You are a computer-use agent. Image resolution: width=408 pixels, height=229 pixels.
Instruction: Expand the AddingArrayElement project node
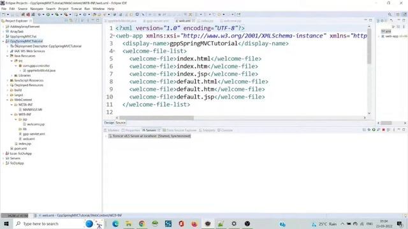[x=3, y=27]
